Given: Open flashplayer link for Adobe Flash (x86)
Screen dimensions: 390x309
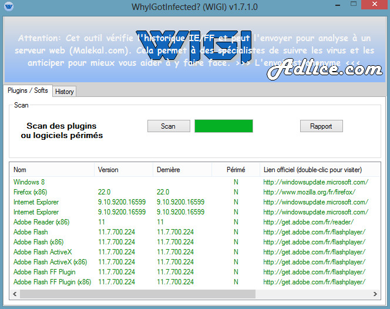Looking at the screenshot, I should [314, 242].
